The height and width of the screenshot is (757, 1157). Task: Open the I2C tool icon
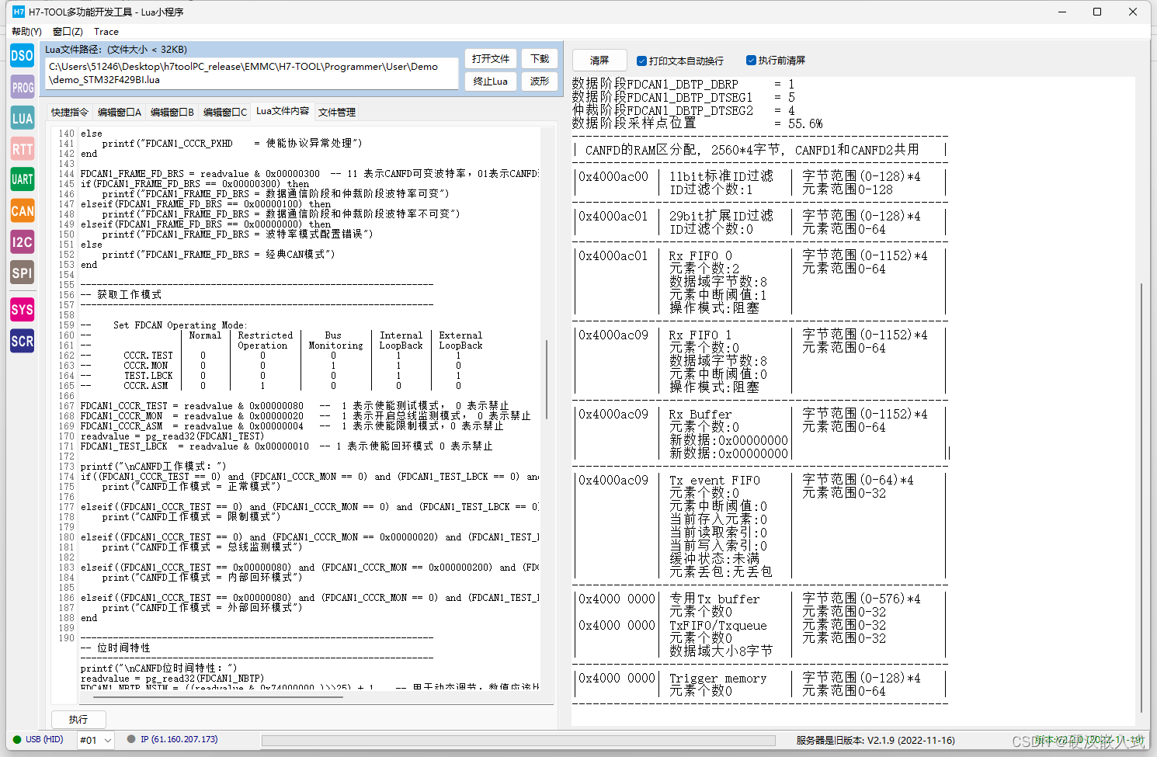(x=22, y=241)
